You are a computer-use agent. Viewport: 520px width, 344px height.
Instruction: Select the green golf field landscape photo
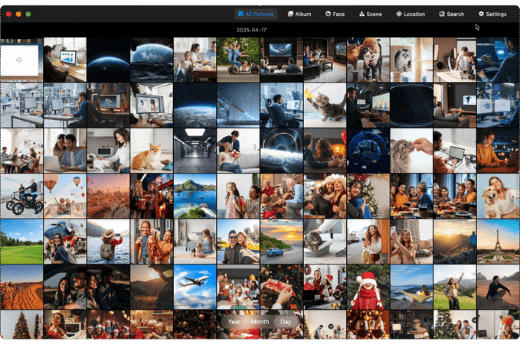21,241
